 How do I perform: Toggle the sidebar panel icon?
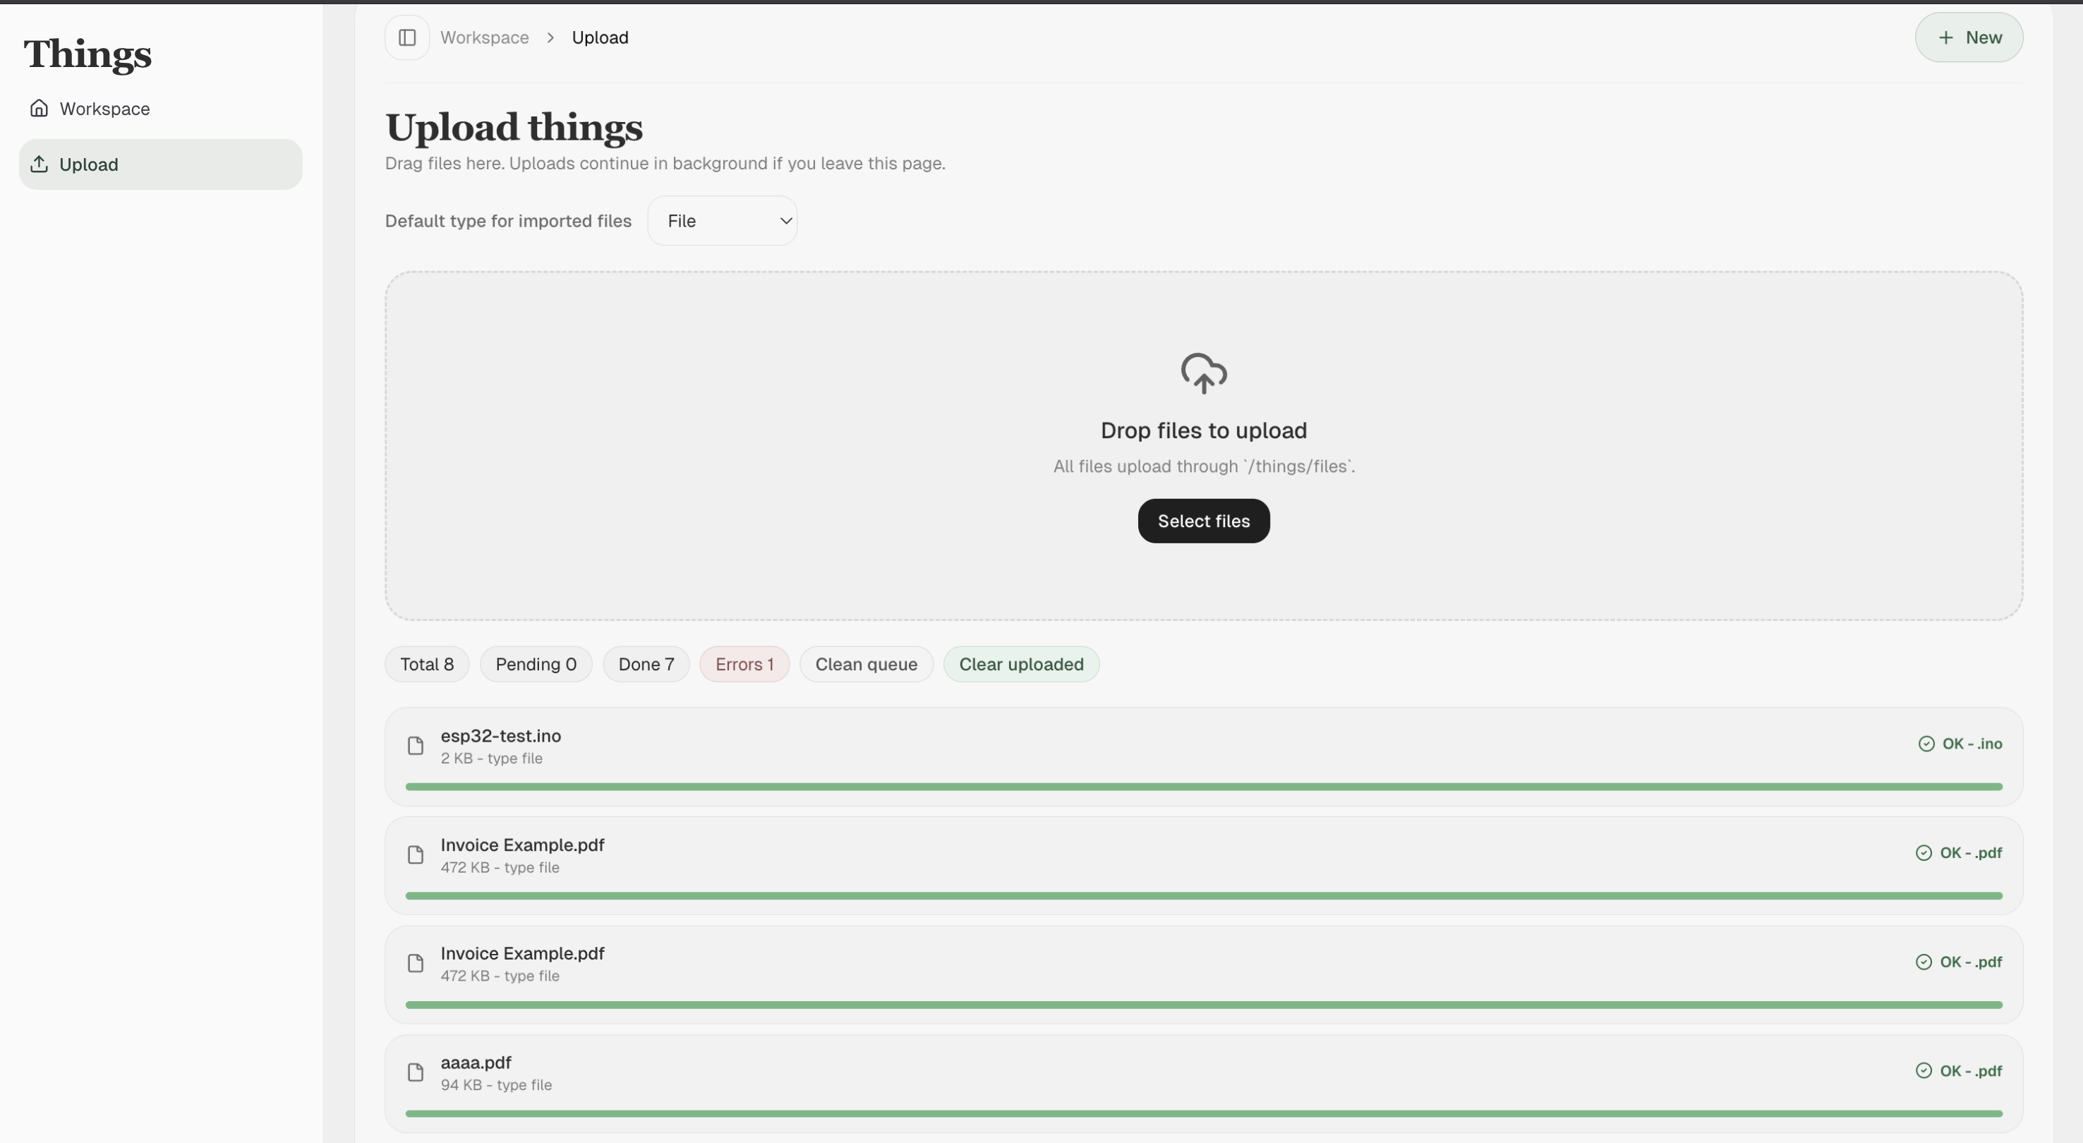(x=406, y=37)
